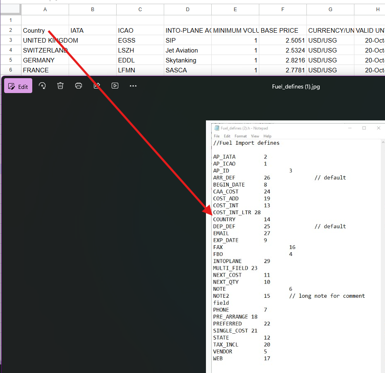This screenshot has width=385, height=373.
Task: Click the Notepad scrollbar up arrow
Action: 383,142
